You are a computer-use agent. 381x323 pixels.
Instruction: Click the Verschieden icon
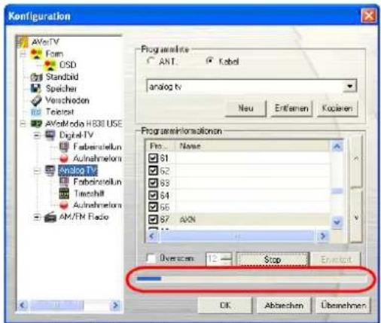click(36, 100)
